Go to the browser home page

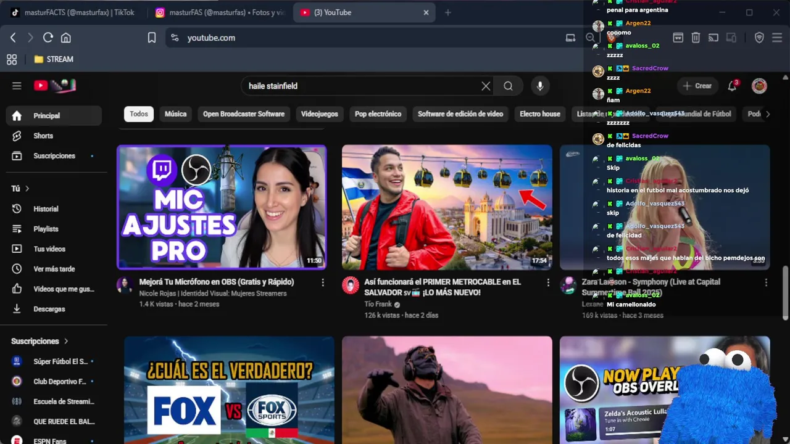click(x=65, y=38)
